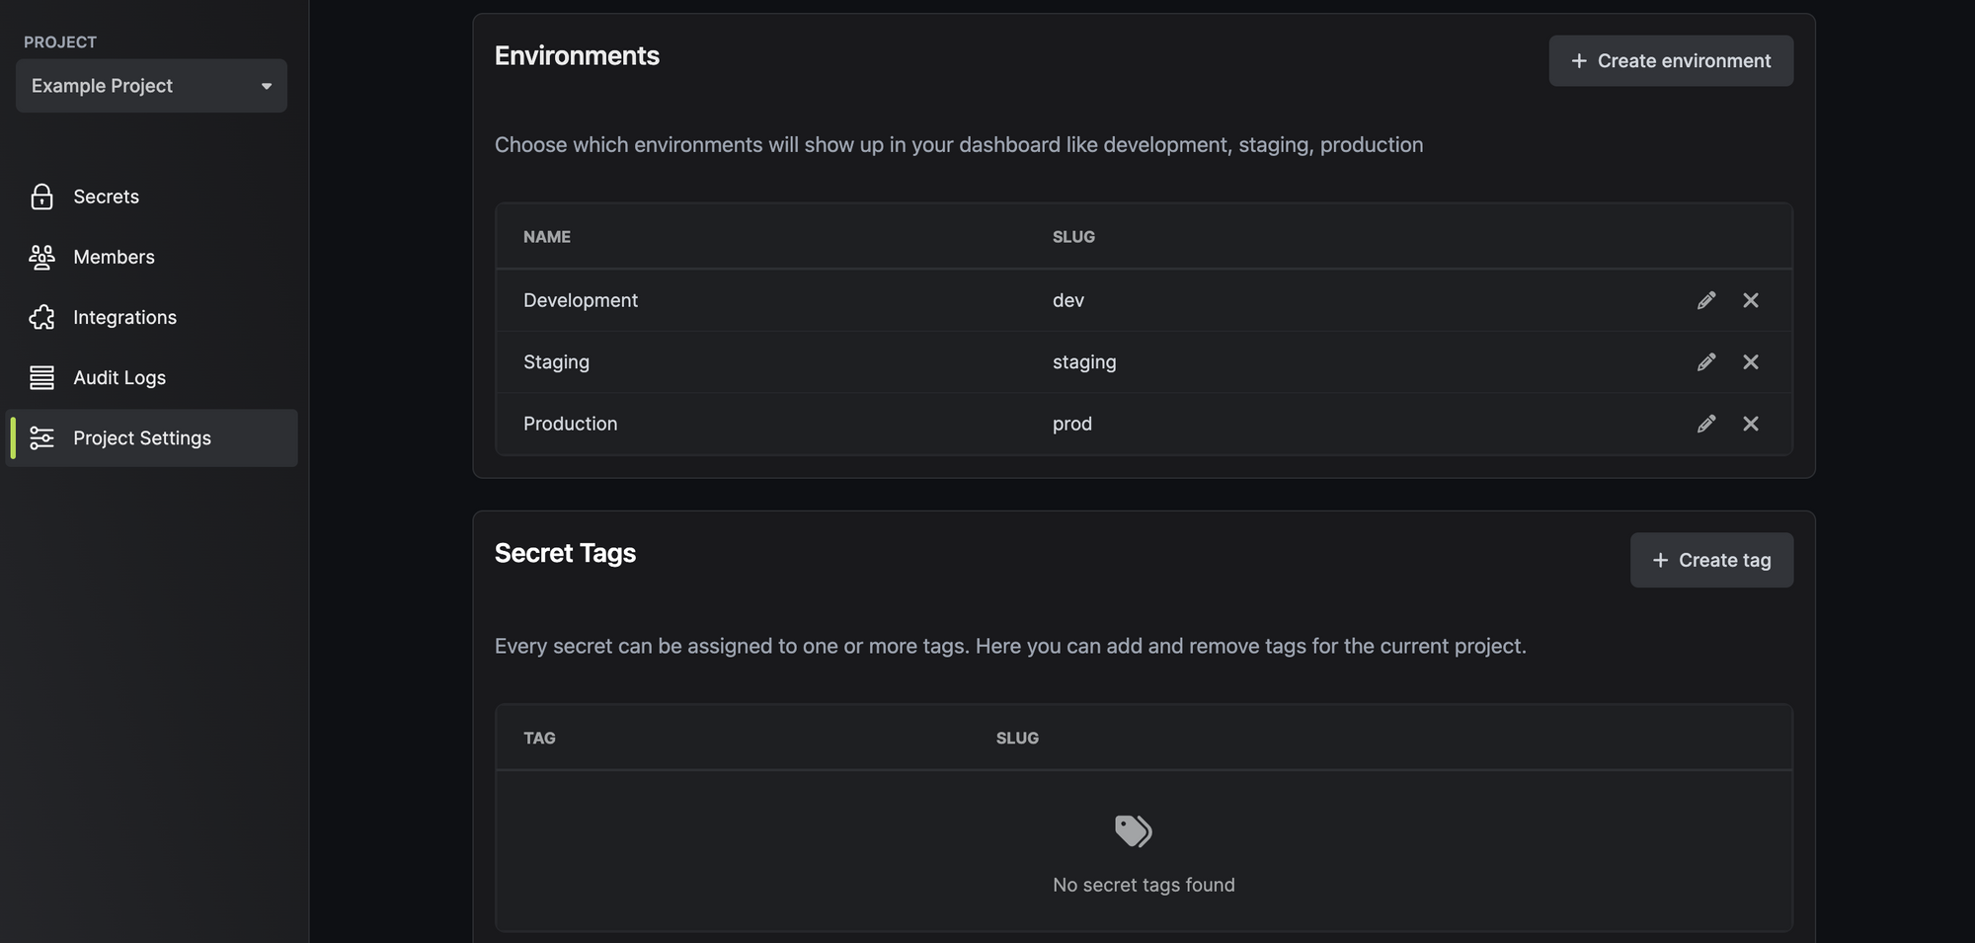Open the Example Project dropdown
The width and height of the screenshot is (1975, 943).
(151, 86)
